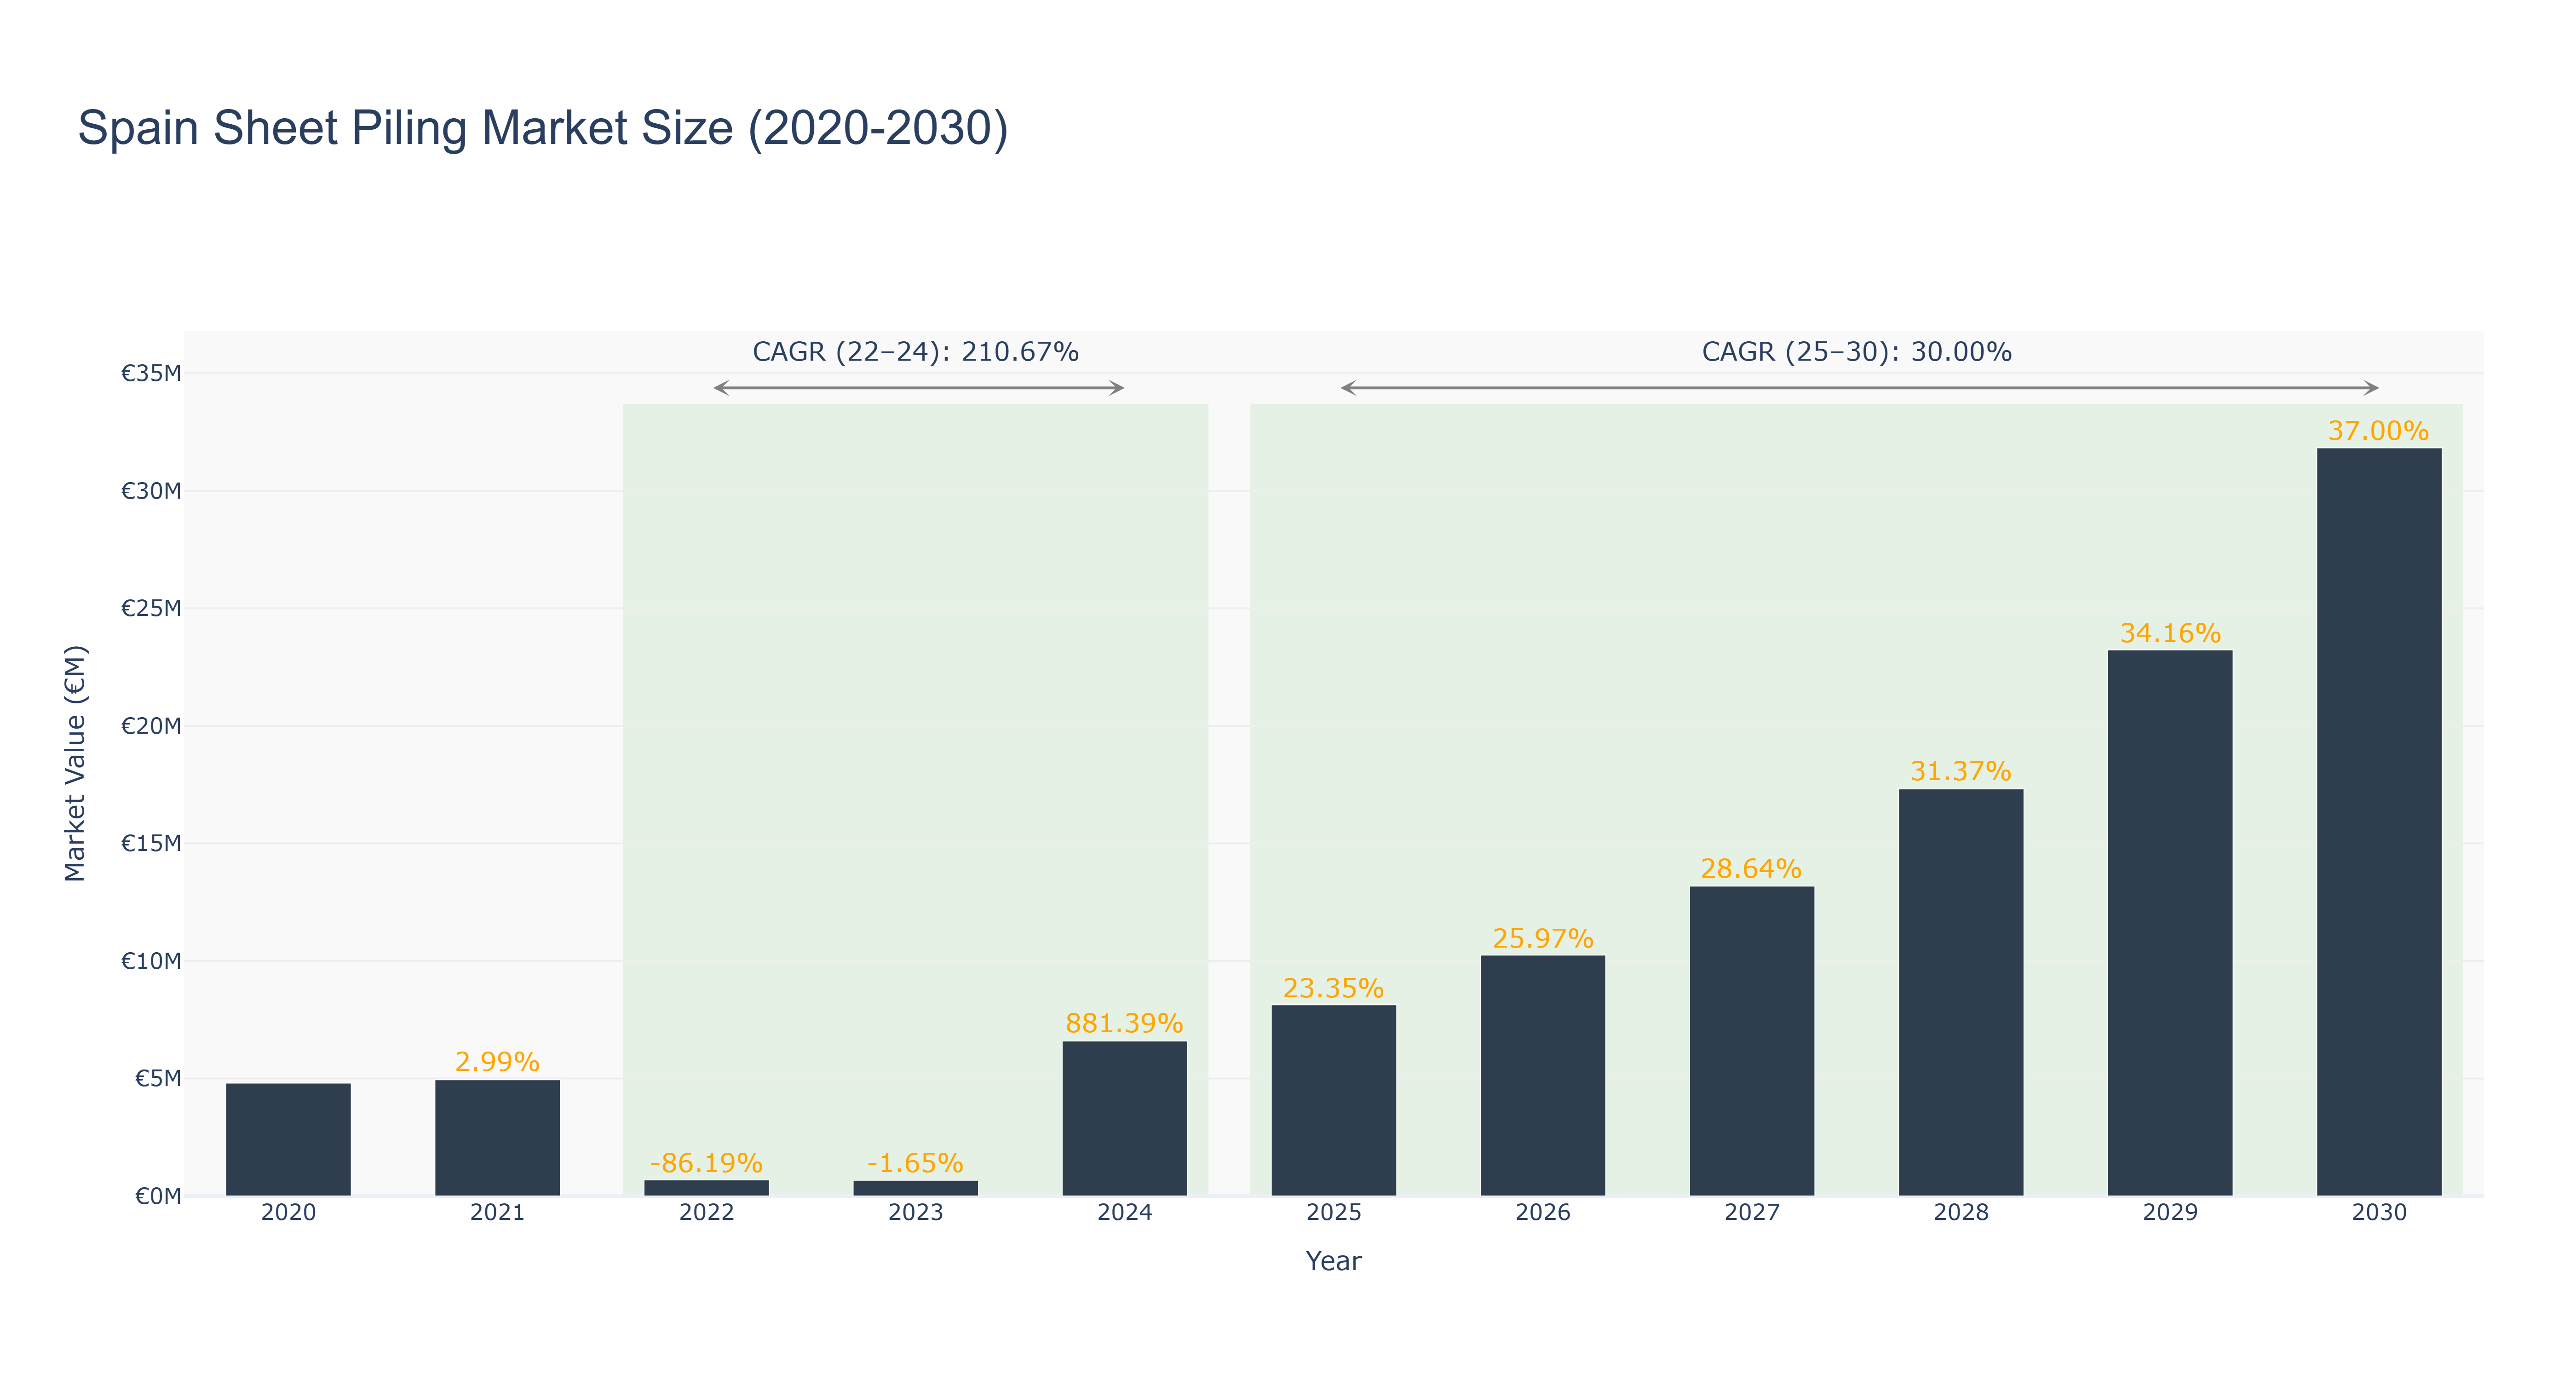
Task: Click the 2030 market value bar
Action: pyautogui.click(x=2379, y=822)
